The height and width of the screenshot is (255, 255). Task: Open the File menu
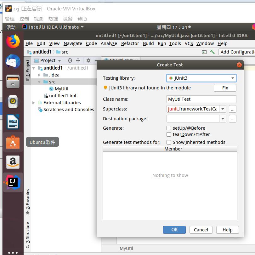(29, 43)
